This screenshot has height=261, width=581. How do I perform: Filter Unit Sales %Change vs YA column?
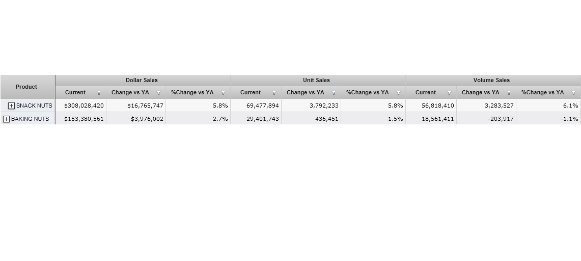click(x=398, y=93)
